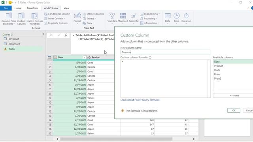This screenshot has height=142, width=253.
Task: Click the horizontal scrollbar thumb
Action: pos(116,139)
